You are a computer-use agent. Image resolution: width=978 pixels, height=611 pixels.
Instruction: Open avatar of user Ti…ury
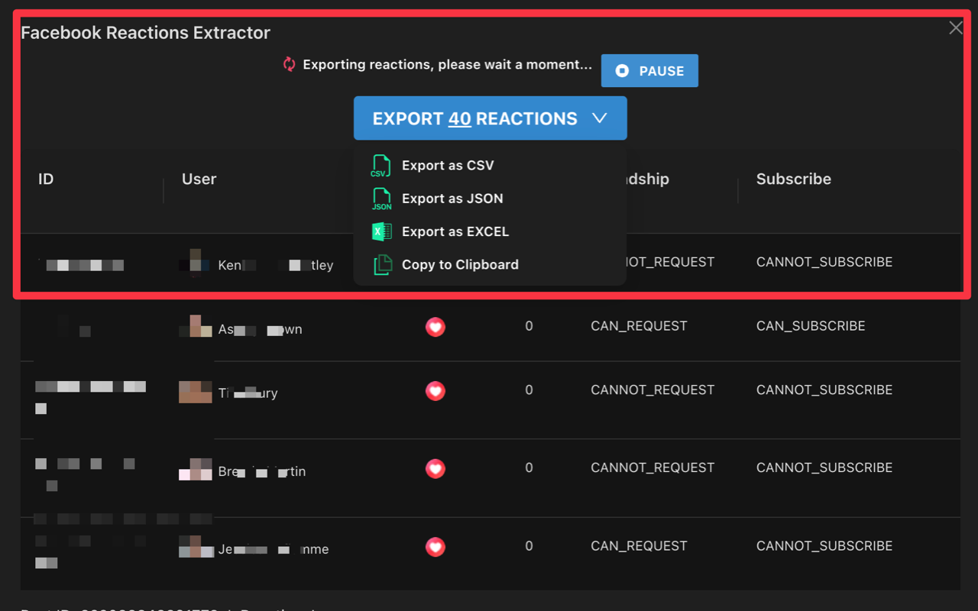click(195, 392)
